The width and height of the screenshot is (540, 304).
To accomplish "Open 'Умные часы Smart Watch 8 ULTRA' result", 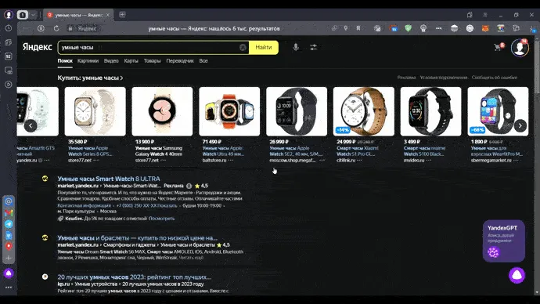I will (109, 179).
